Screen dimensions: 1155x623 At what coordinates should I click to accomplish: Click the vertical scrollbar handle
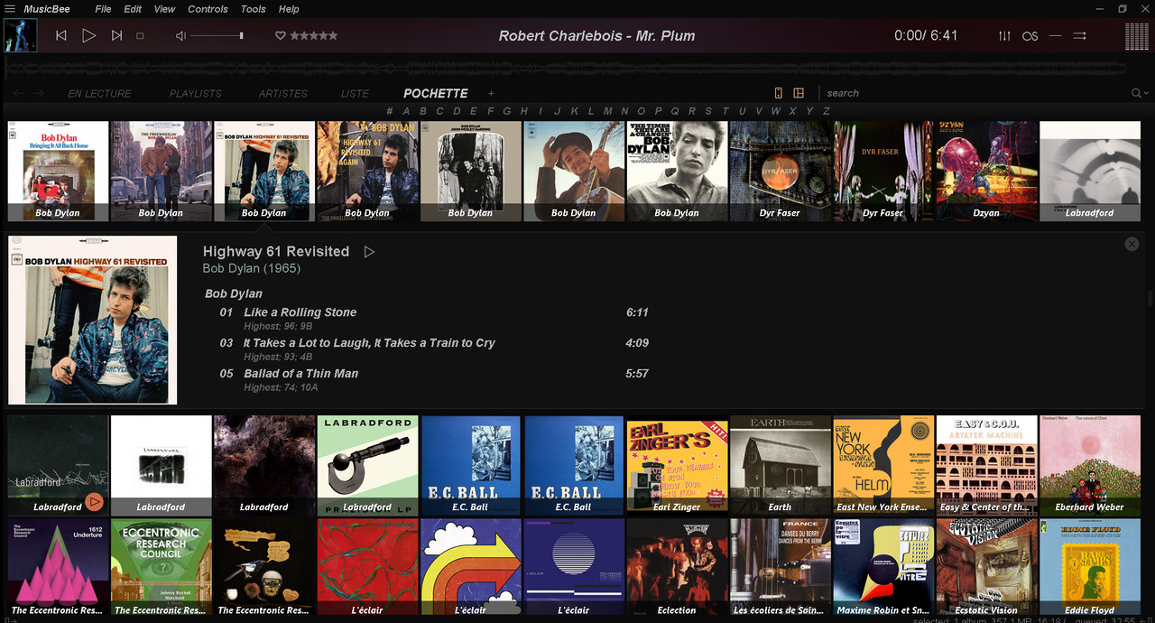coord(1150,299)
